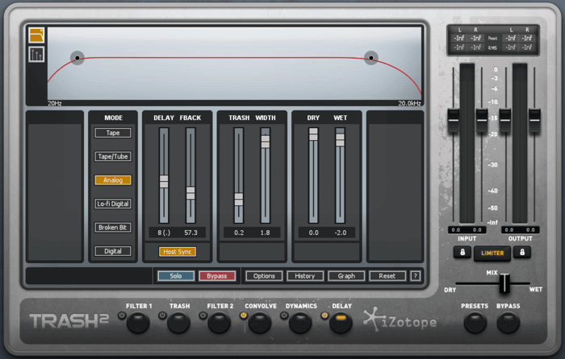Click the left filter node on curve
This screenshot has width=565, height=359.
pos(77,57)
